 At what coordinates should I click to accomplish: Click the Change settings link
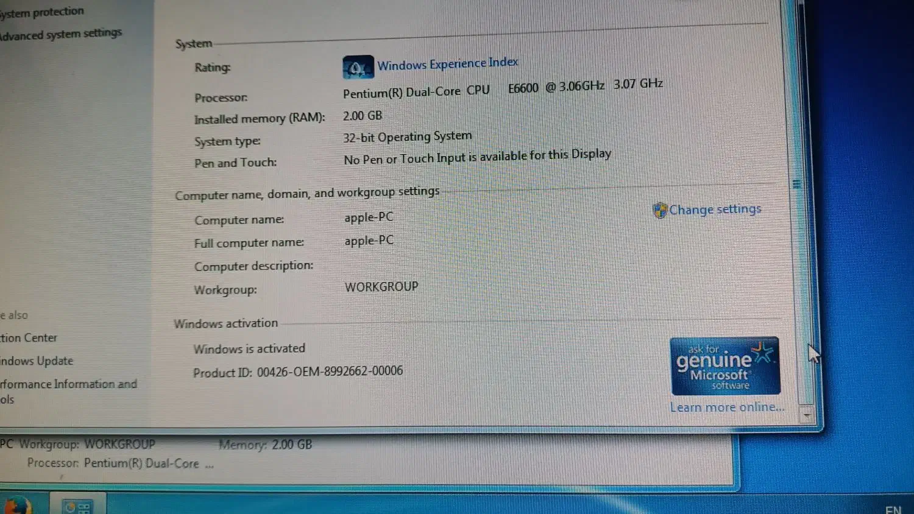tap(715, 209)
